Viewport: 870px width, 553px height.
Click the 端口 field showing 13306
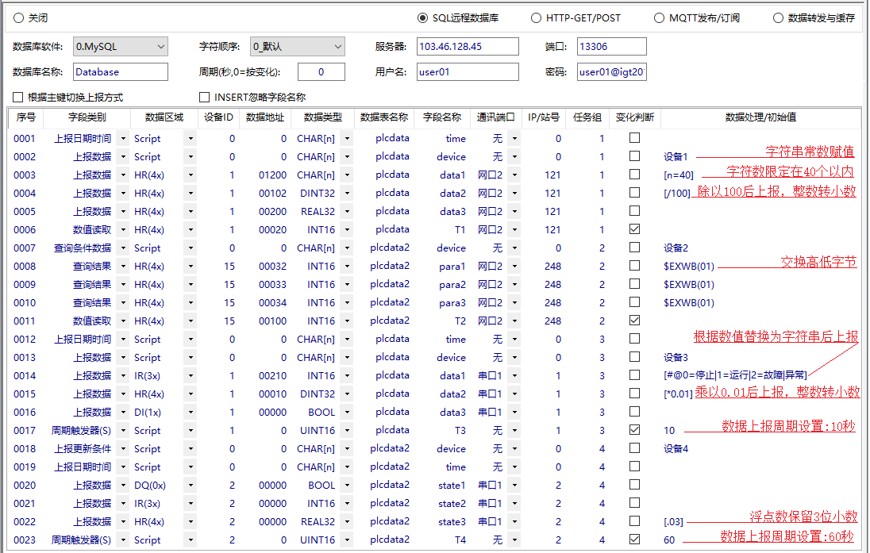pos(611,47)
